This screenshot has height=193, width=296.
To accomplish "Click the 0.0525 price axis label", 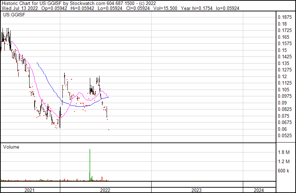I will pyautogui.click(x=284, y=136).
